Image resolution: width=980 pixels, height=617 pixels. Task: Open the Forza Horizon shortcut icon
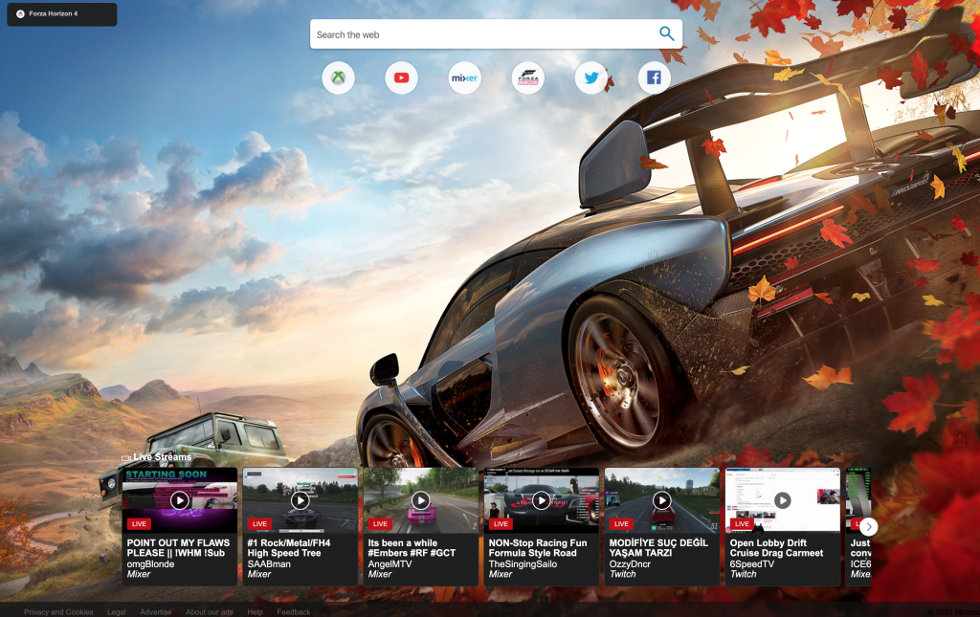(528, 78)
